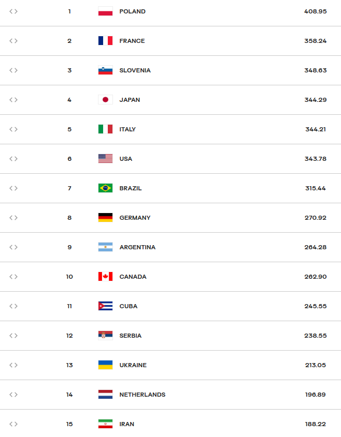Expand the Netherlands row arrows

click(13, 395)
